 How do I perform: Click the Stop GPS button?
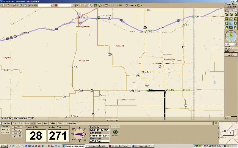point(17,127)
